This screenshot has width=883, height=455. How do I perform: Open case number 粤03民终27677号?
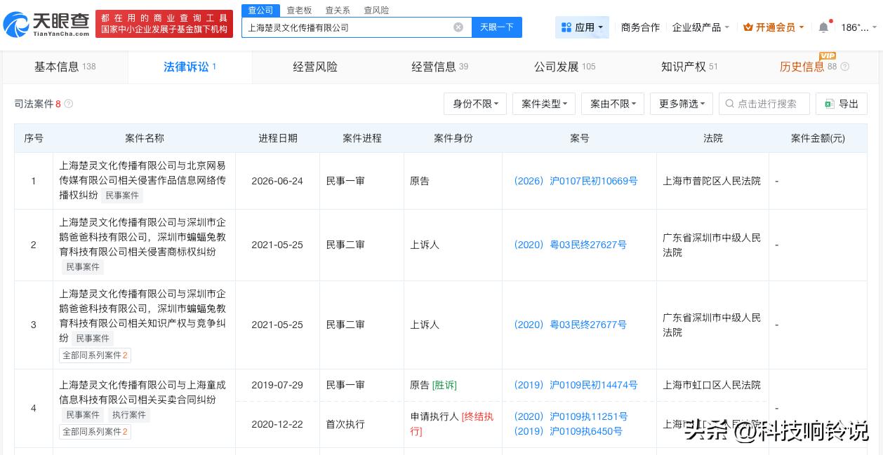(x=570, y=325)
